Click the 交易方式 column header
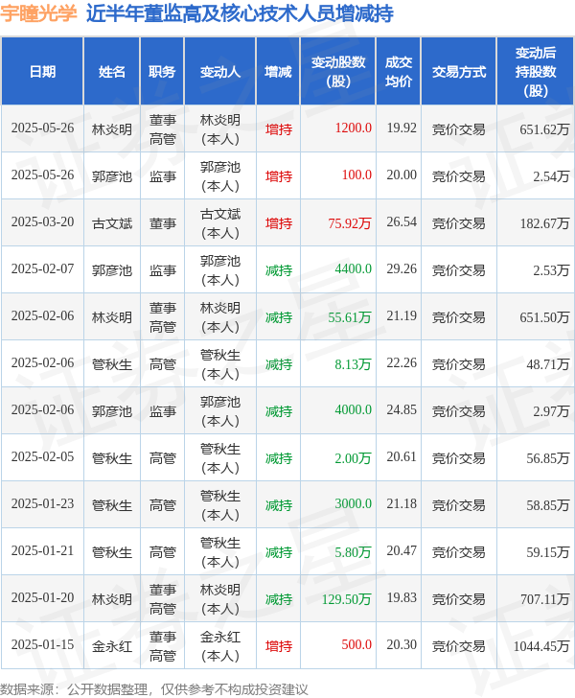This screenshot has width=575, height=698. tap(458, 72)
